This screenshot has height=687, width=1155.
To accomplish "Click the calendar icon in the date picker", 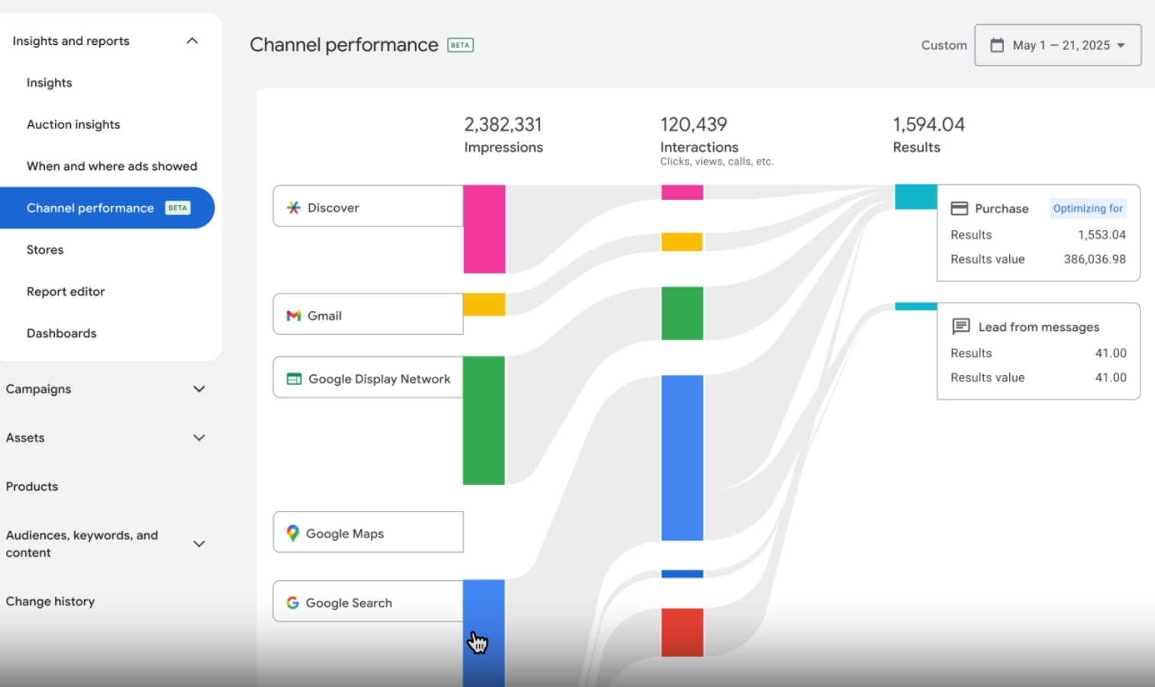I will click(x=997, y=45).
